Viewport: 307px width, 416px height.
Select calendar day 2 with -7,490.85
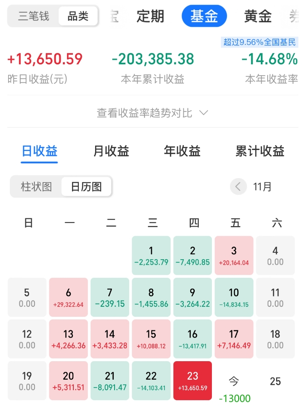point(192,256)
